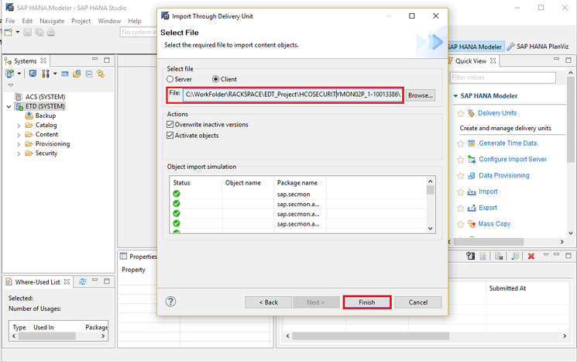Click the Collapse All icon in Systems panel
The height and width of the screenshot is (362, 577).
point(89,74)
